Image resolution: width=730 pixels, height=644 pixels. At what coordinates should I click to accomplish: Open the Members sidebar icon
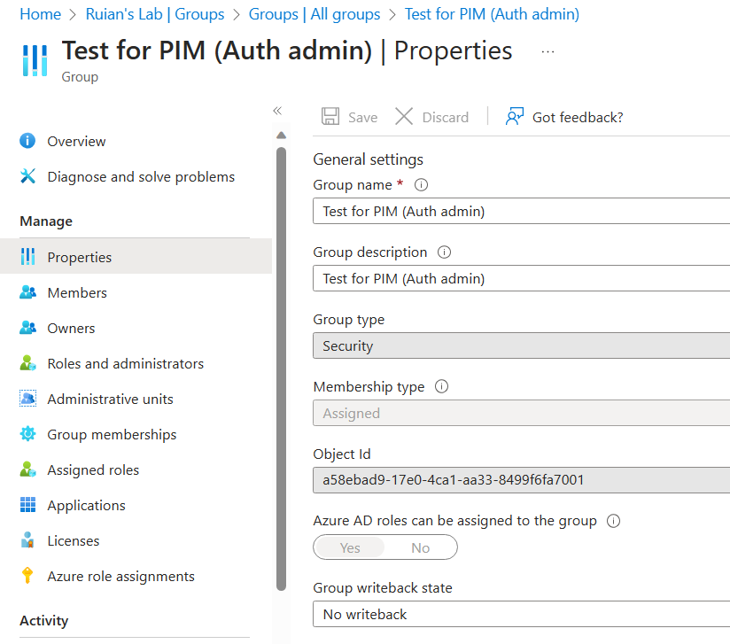coord(27,292)
